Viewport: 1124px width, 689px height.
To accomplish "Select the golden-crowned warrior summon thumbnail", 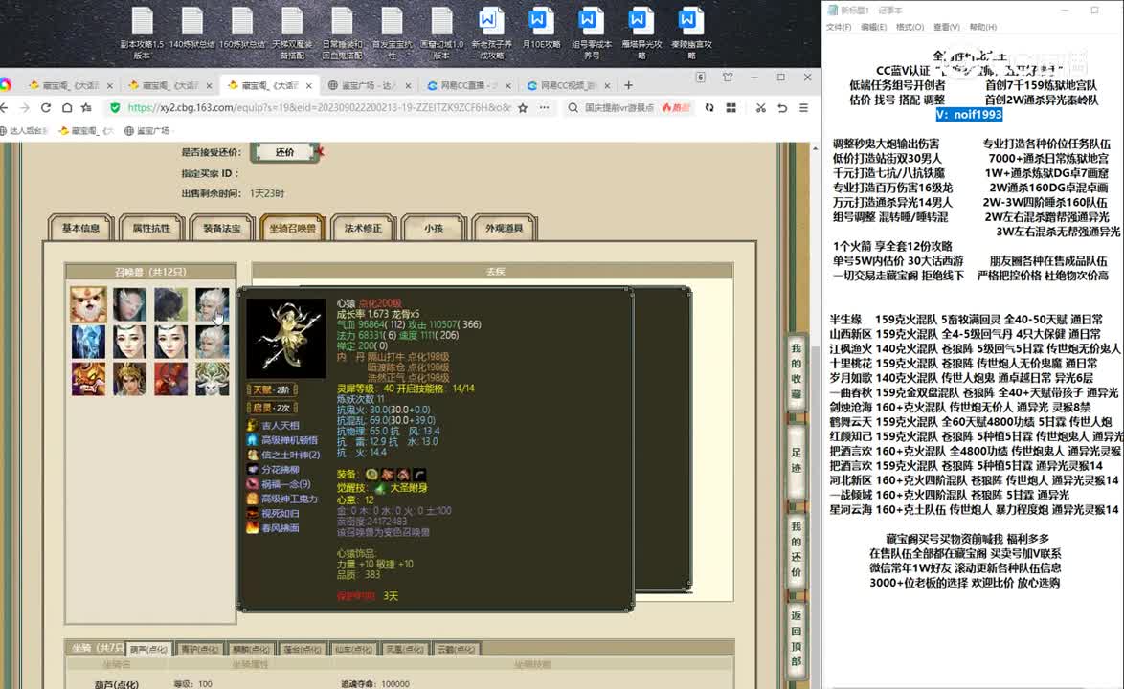I will coord(130,379).
